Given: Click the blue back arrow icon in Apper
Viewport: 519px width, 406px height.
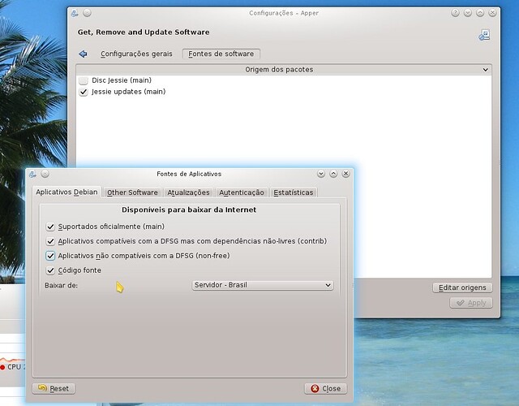Looking at the screenshot, I should point(83,54).
